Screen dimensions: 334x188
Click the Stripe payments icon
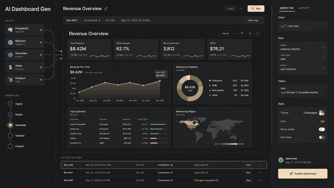pos(10,67)
